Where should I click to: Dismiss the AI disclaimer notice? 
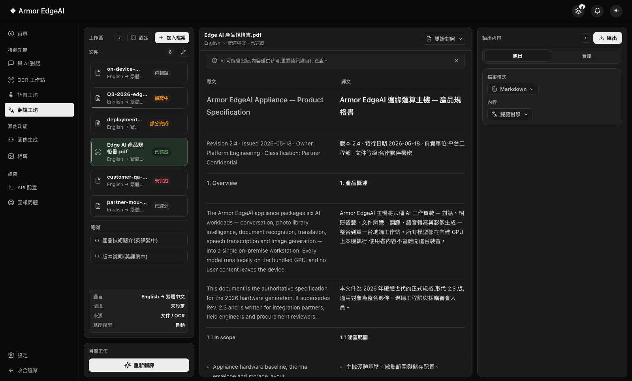(457, 60)
